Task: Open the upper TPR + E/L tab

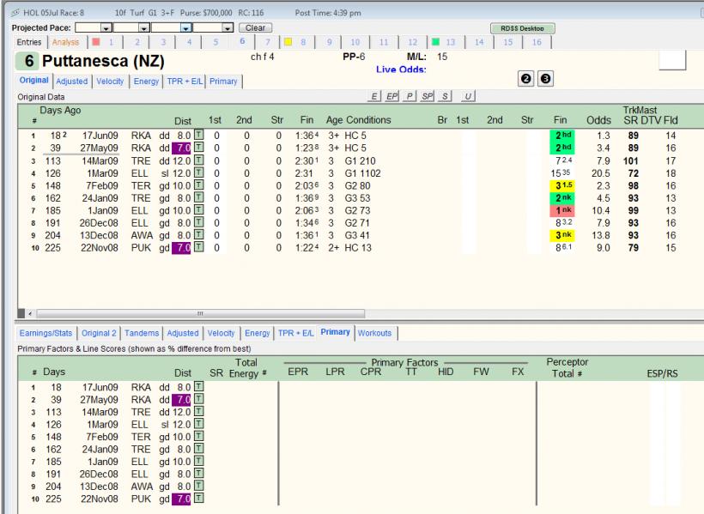Action: (185, 82)
